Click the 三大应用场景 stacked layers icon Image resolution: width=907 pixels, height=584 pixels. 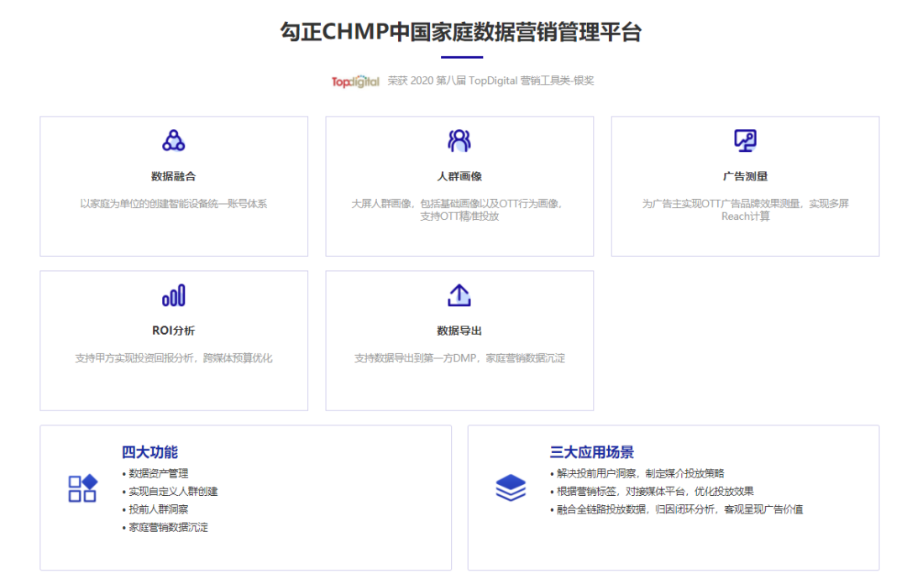click(x=511, y=488)
